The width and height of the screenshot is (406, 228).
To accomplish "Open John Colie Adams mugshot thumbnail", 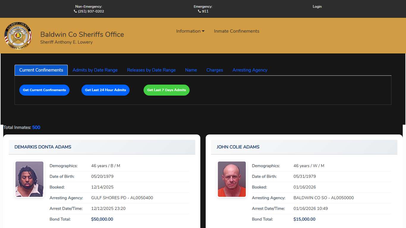I will click(x=232, y=179).
